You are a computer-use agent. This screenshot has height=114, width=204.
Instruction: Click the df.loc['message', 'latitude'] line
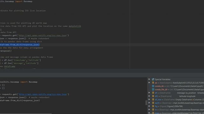(19, 63)
